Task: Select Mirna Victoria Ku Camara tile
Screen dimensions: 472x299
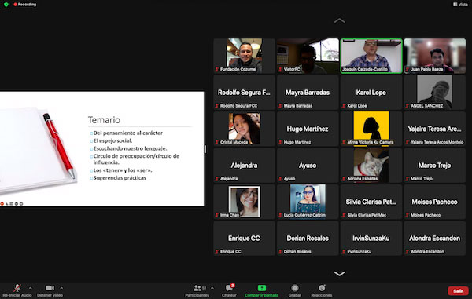Action: (x=371, y=129)
